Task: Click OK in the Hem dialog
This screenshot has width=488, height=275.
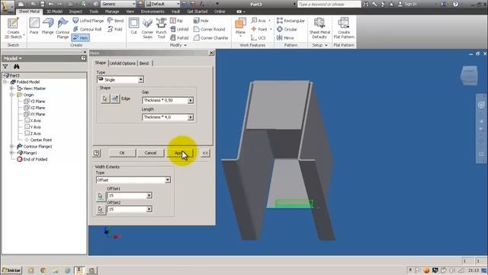Action: [x=122, y=153]
